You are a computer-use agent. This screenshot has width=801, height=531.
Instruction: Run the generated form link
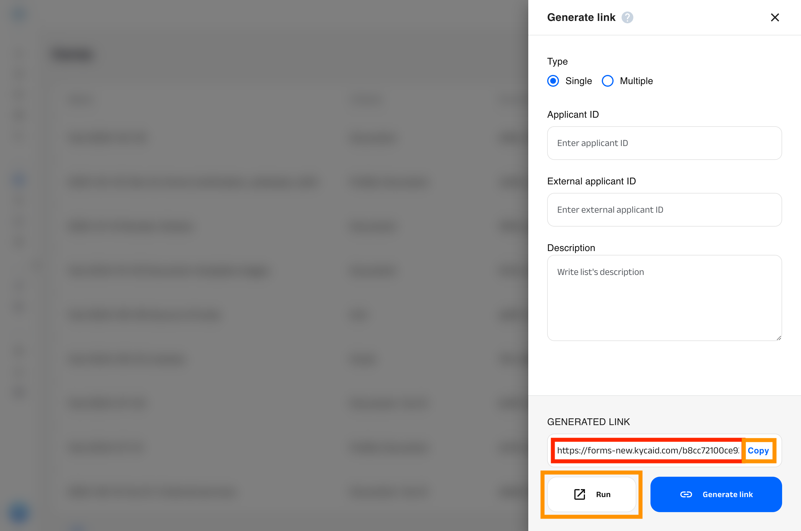(592, 494)
